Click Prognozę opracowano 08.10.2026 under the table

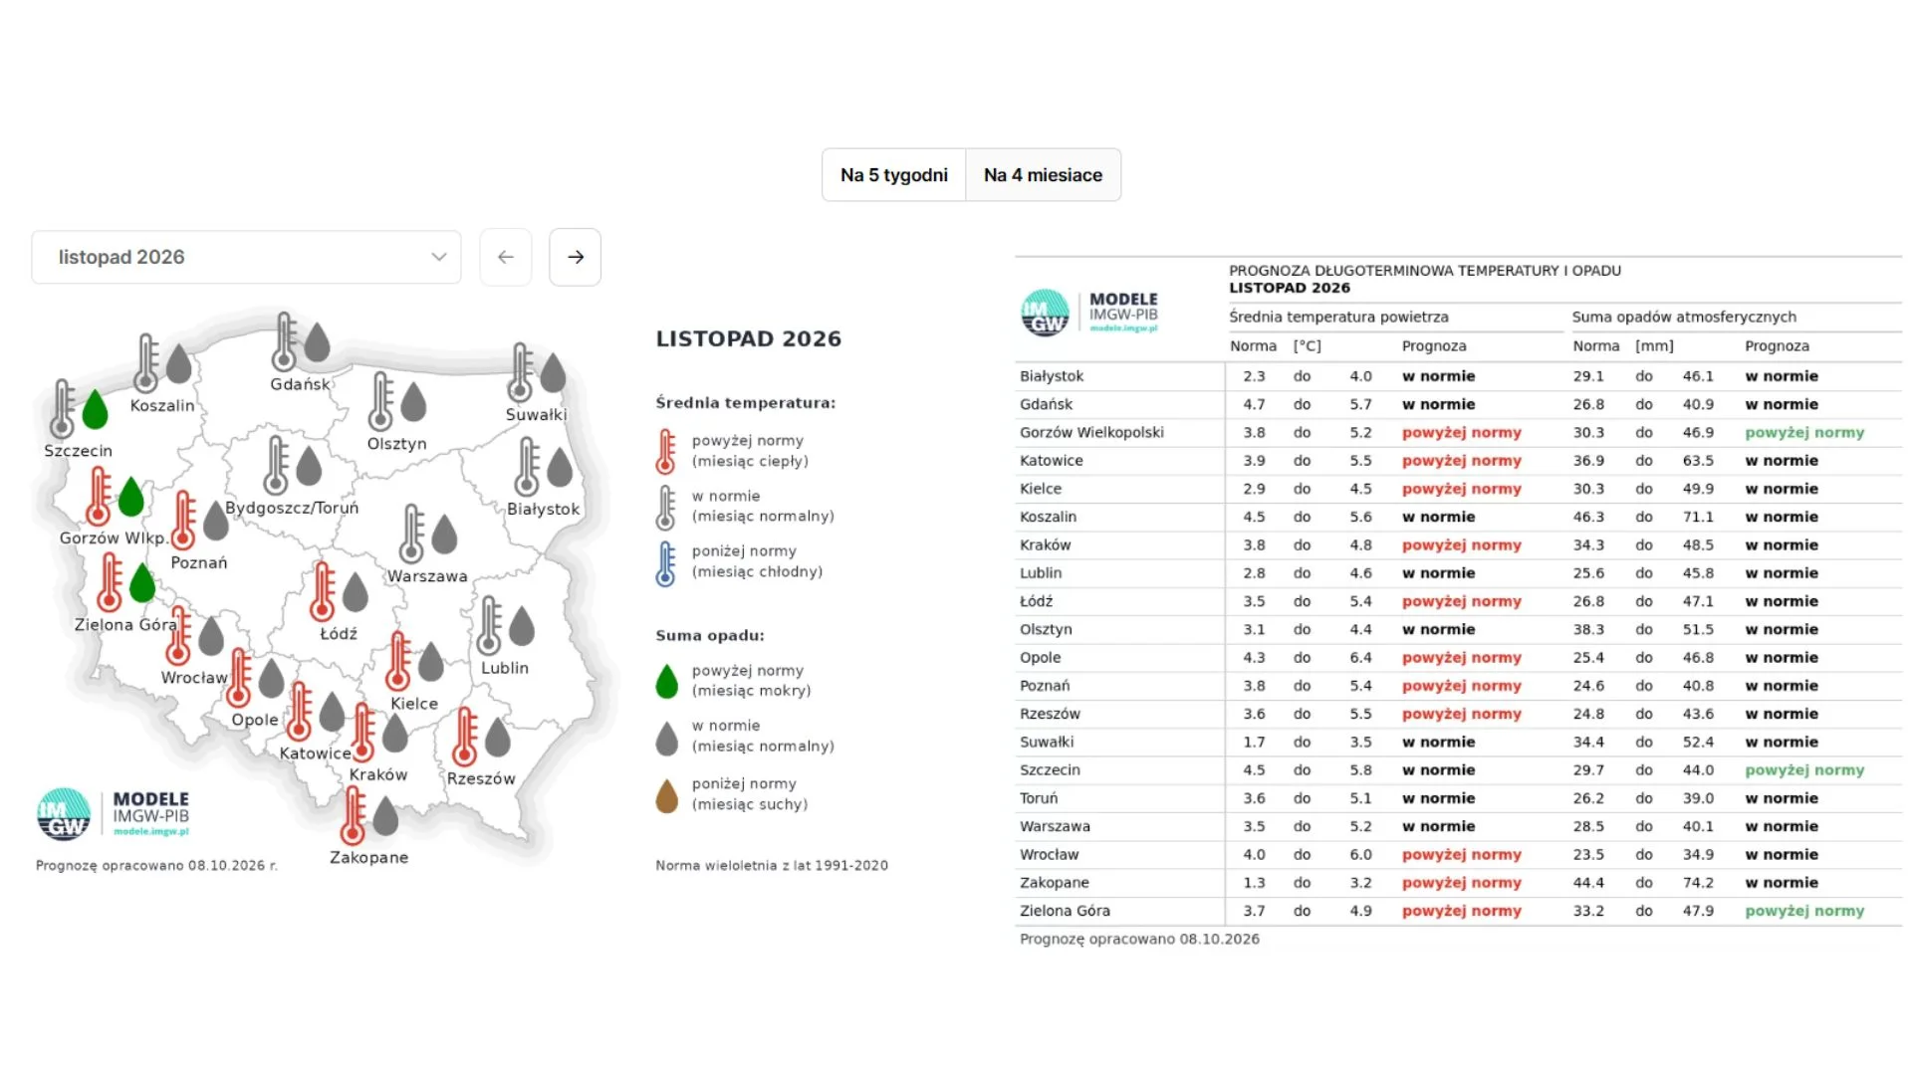1139,939
